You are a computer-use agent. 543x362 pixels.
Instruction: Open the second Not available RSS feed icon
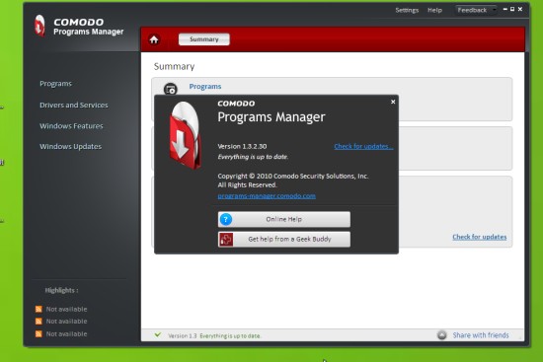39,322
